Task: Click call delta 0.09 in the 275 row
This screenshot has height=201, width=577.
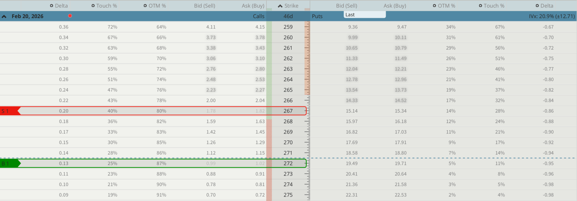Action: [x=64, y=195]
